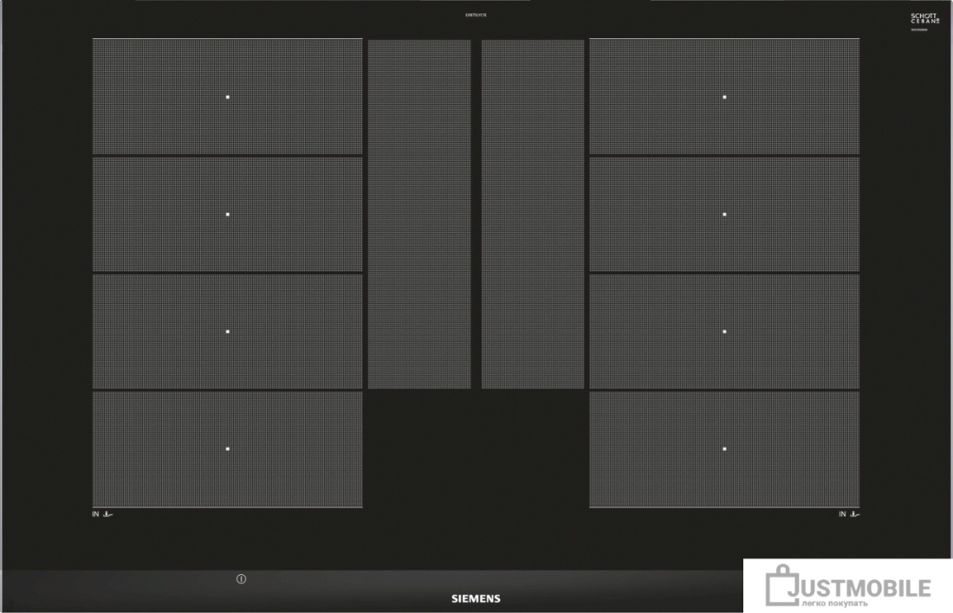The image size is (953, 613).
Task: Select the right central vertical flex zone
Action: click(533, 214)
